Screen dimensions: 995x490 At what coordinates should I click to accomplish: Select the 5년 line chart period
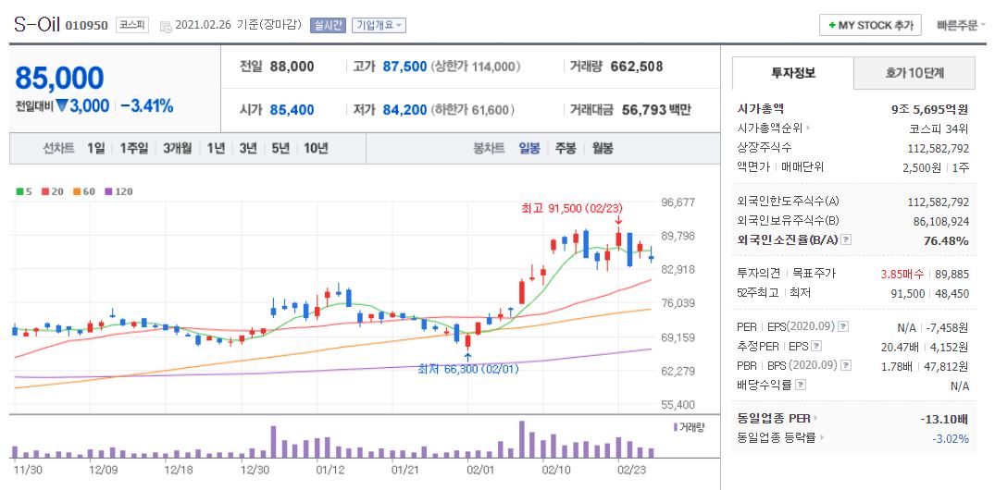click(280, 148)
